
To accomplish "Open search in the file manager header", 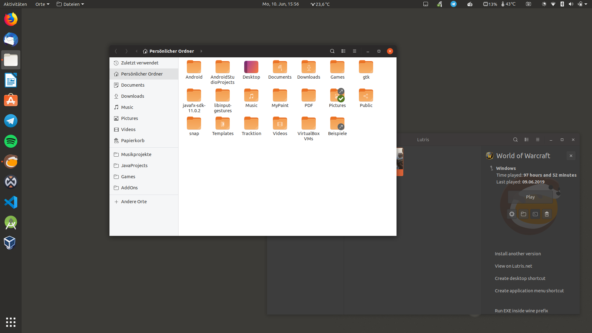I will tap(332, 51).
